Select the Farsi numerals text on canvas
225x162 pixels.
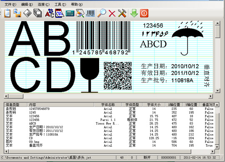click(x=155, y=34)
